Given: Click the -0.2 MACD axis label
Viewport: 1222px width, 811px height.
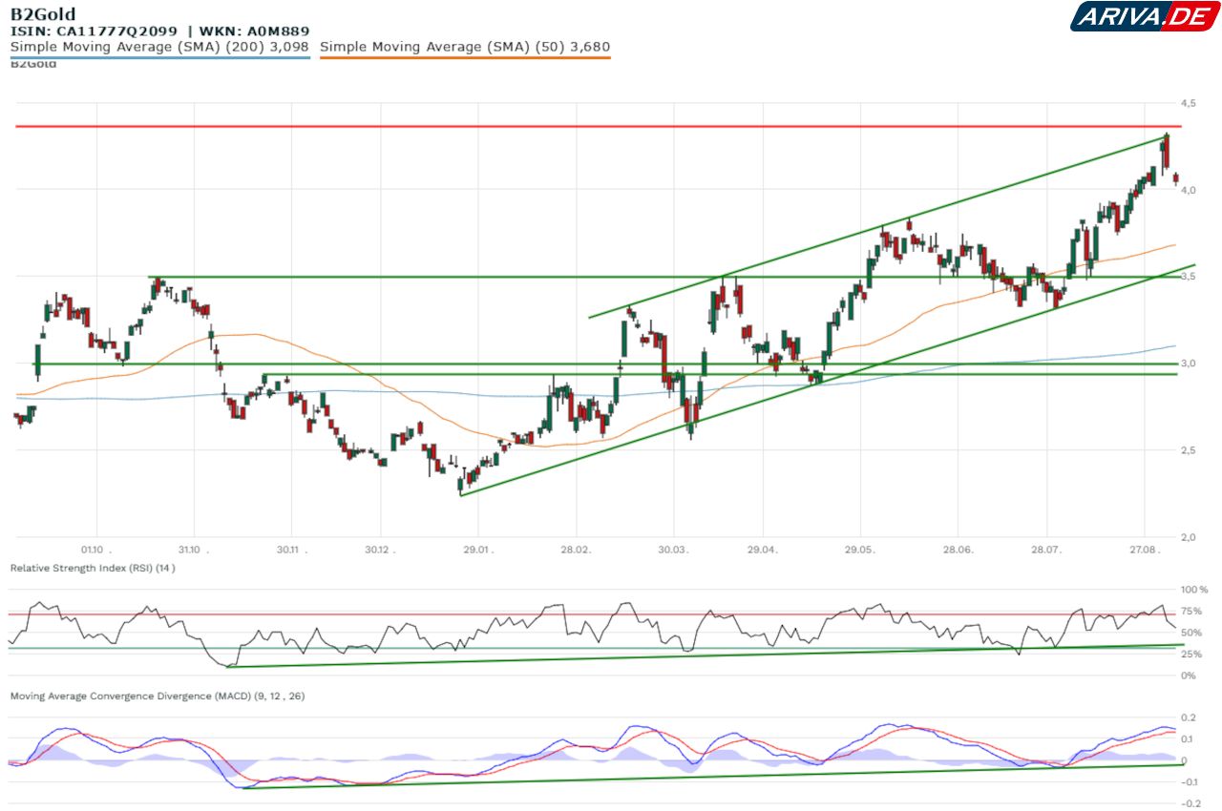Looking at the screenshot, I should (1190, 803).
